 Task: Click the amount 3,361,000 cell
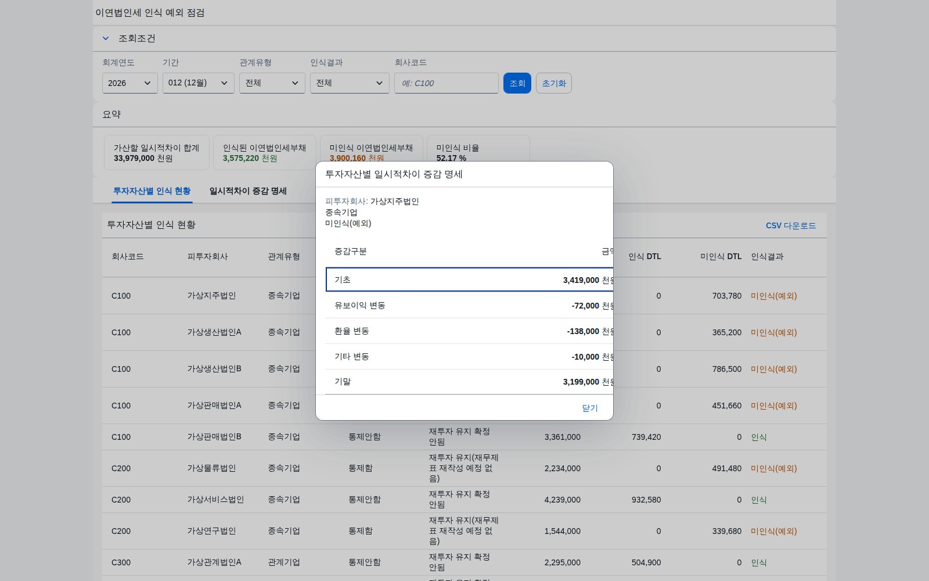pyautogui.click(x=562, y=437)
